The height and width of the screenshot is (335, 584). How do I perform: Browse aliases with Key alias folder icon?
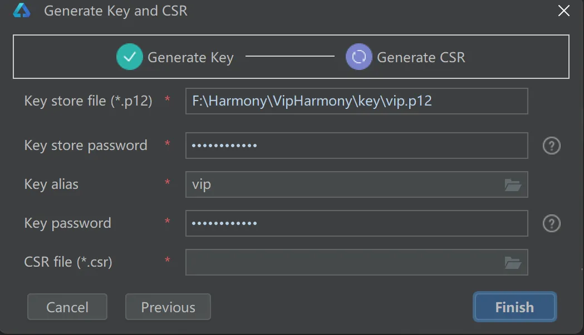pyautogui.click(x=513, y=185)
